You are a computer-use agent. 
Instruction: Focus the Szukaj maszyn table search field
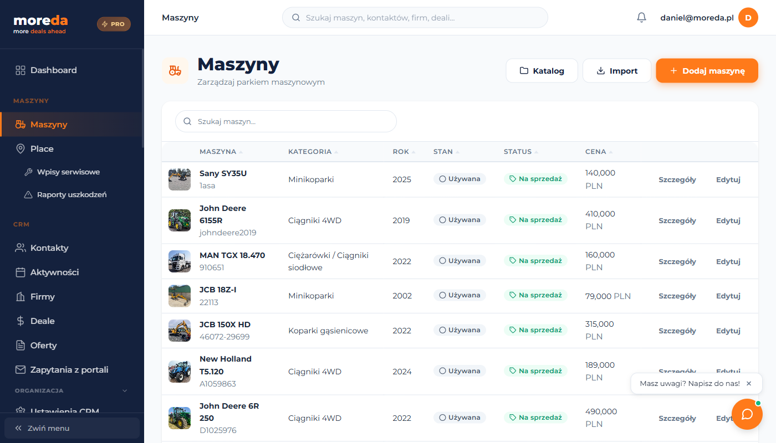286,121
